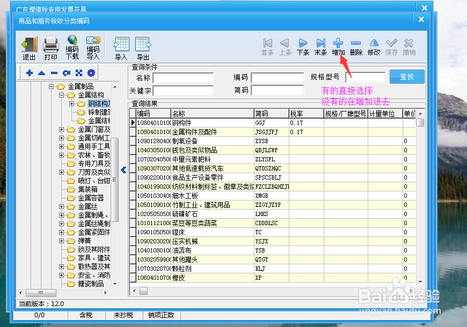
Task: Click 保存 checkmark icon
Action: coord(391,43)
